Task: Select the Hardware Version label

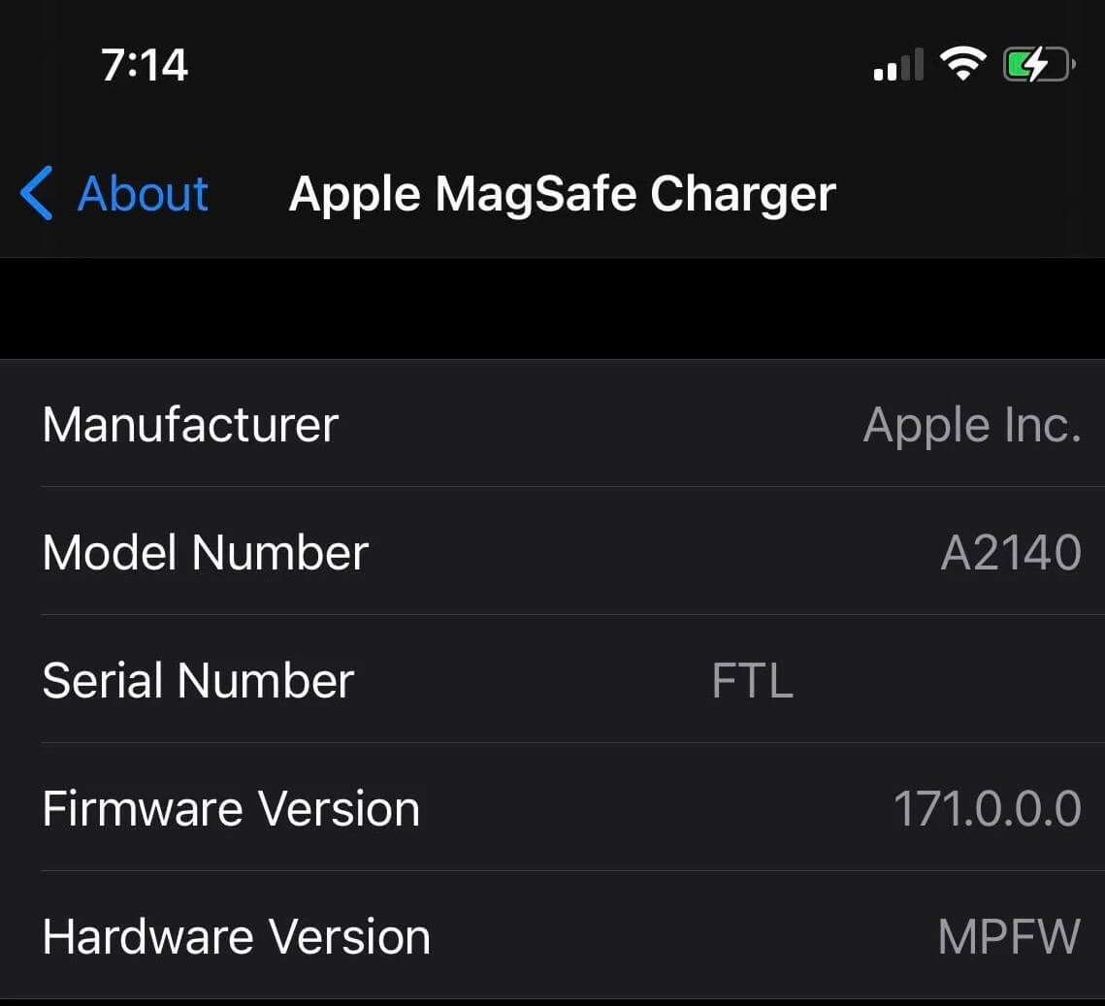Action: [236, 936]
